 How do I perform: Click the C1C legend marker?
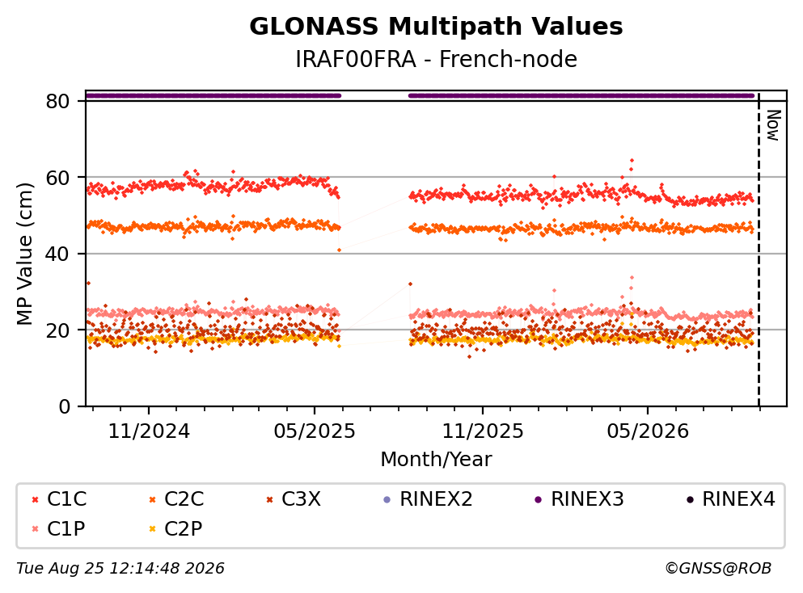point(35,500)
